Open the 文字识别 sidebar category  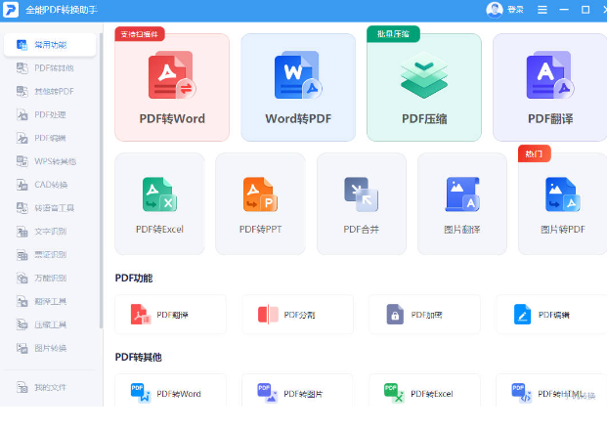coord(49,232)
